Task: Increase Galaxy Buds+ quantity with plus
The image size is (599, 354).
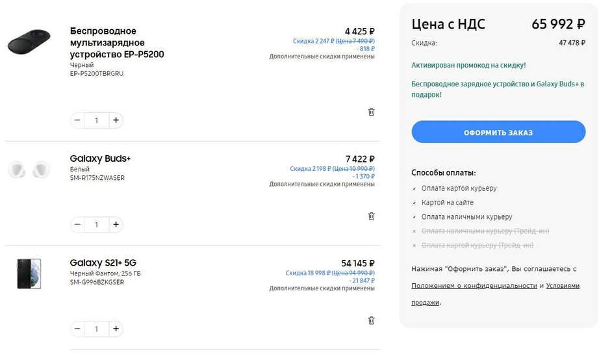Action: (x=116, y=225)
